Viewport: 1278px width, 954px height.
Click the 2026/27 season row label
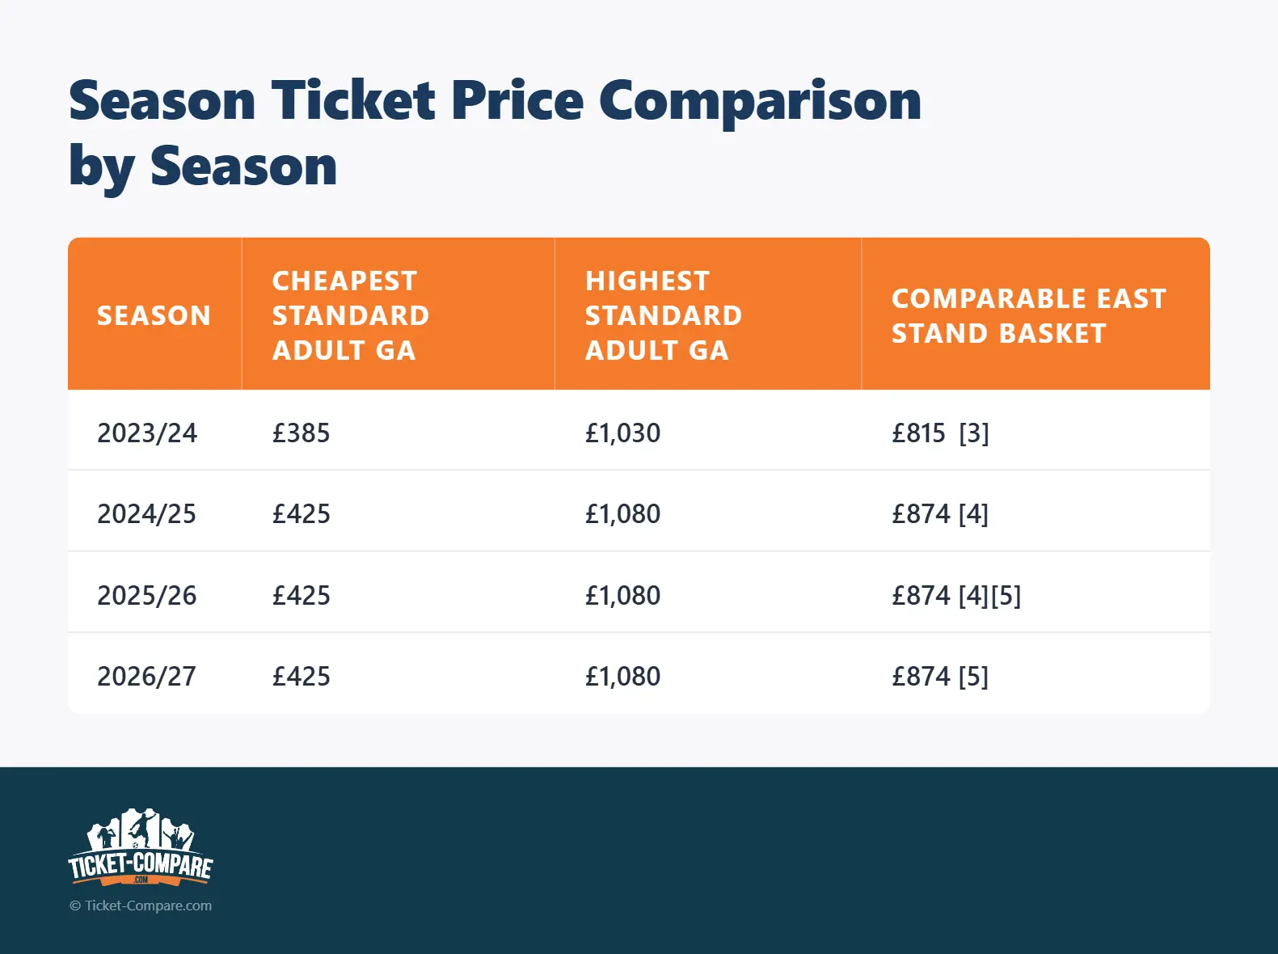click(147, 677)
